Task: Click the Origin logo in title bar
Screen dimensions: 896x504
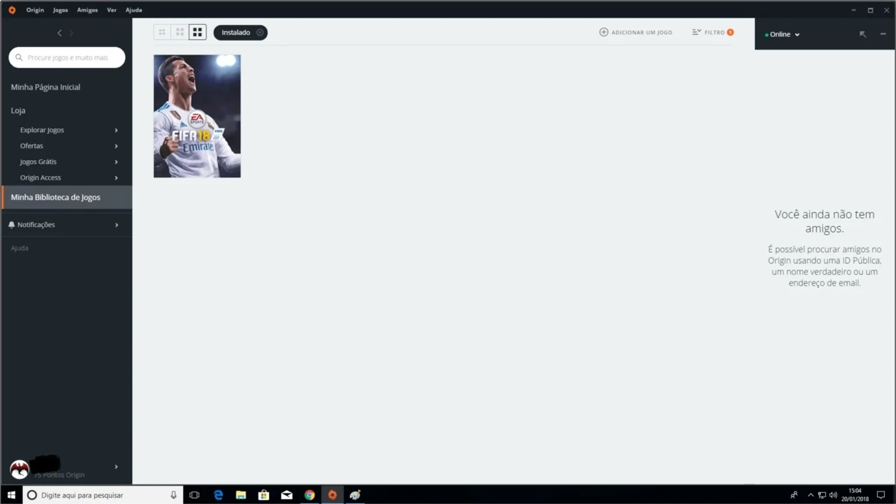Action: tap(12, 10)
